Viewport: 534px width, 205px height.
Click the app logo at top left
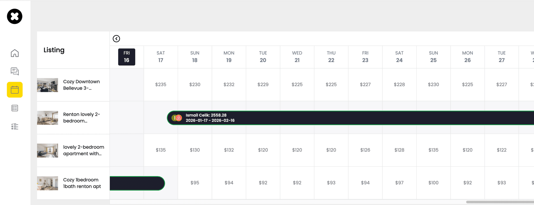click(x=15, y=16)
